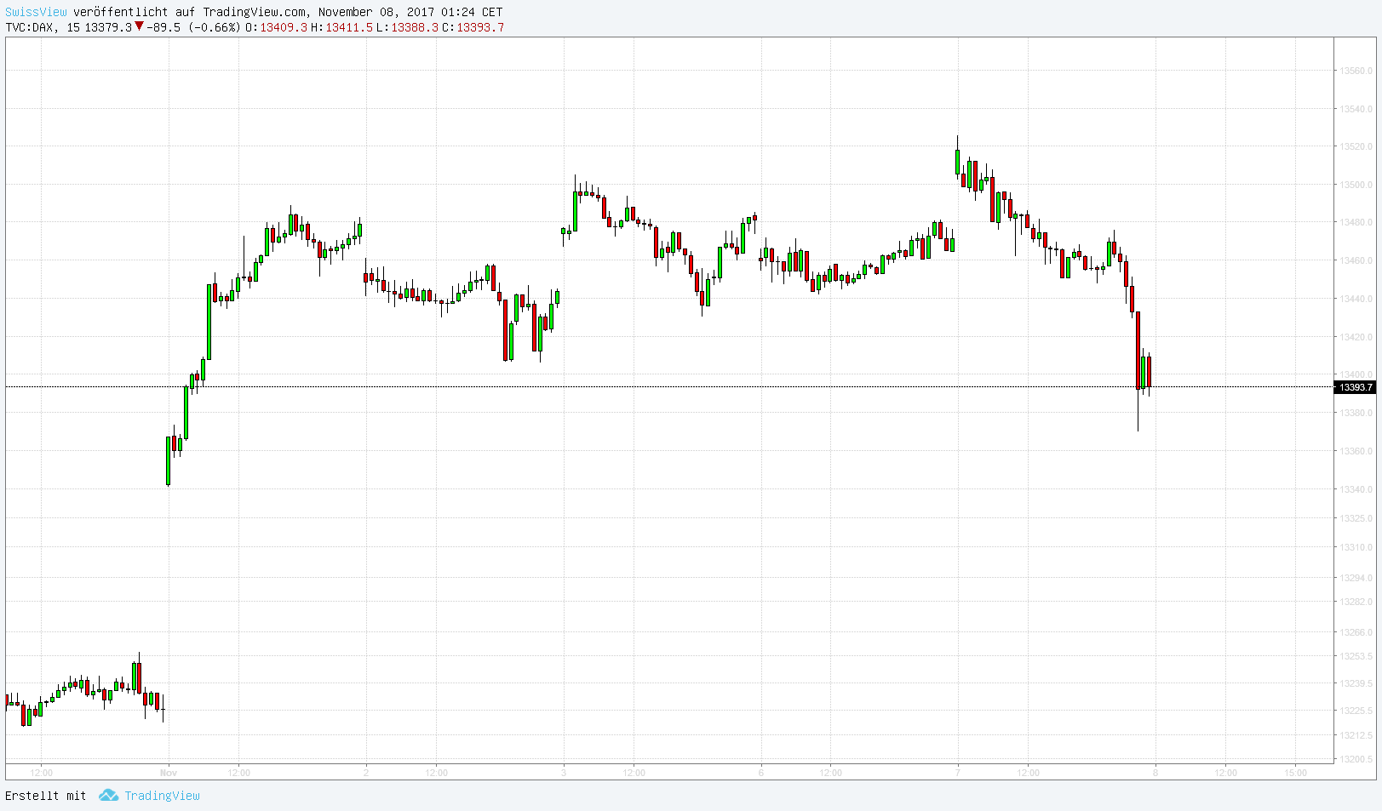Screen dimensions: 1382x811
Task: Click the 13200.5 price axis label
Action: coord(1356,759)
